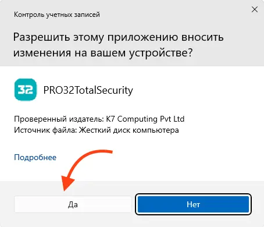Select the K7 Computing Pvt Ltd publisher text
The image size is (264, 227).
[145, 119]
